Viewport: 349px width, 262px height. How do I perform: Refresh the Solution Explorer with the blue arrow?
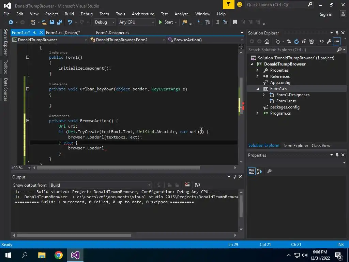[297, 41]
